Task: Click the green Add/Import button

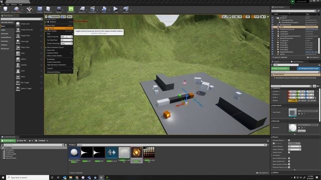Action: coord(8,140)
